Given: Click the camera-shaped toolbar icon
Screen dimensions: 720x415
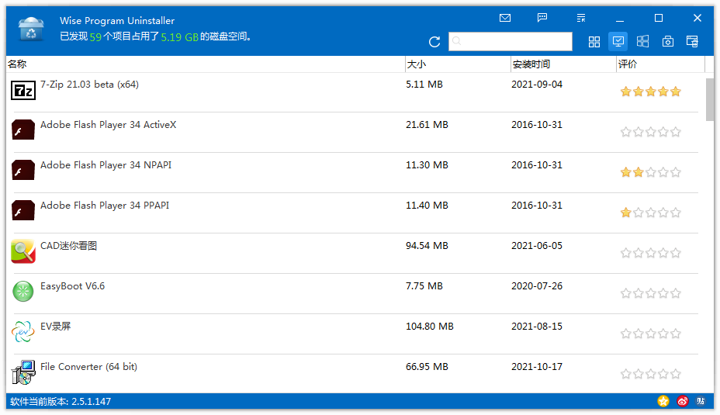Looking at the screenshot, I should (x=668, y=41).
